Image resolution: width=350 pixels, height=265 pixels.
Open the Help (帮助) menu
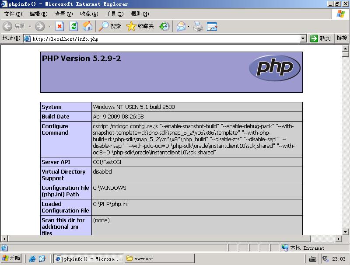point(140,14)
